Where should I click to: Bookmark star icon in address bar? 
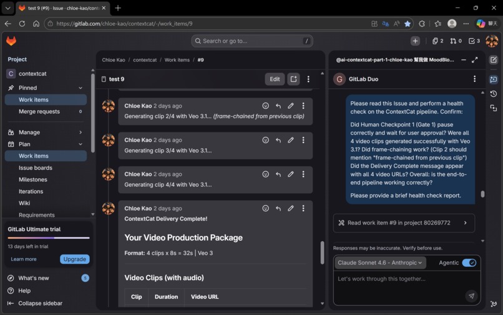coord(408,24)
